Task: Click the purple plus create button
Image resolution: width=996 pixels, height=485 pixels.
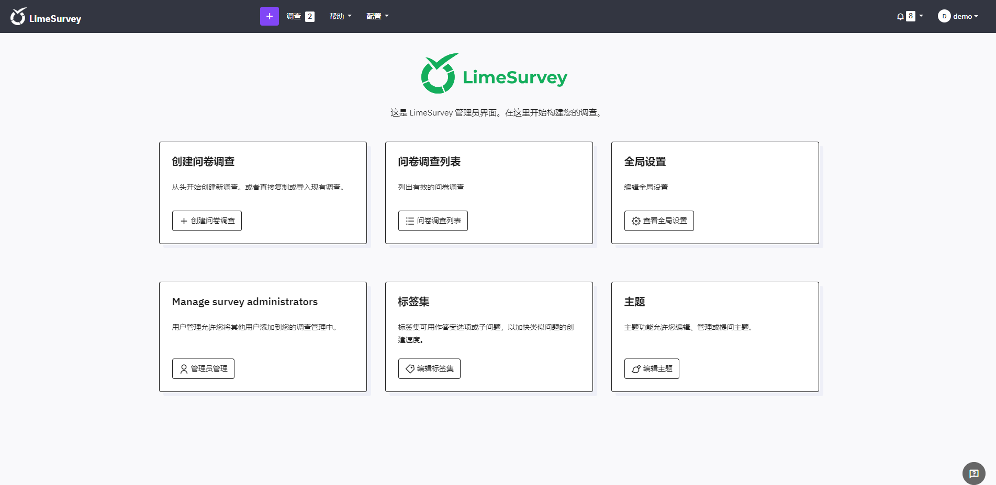Action: [x=269, y=16]
